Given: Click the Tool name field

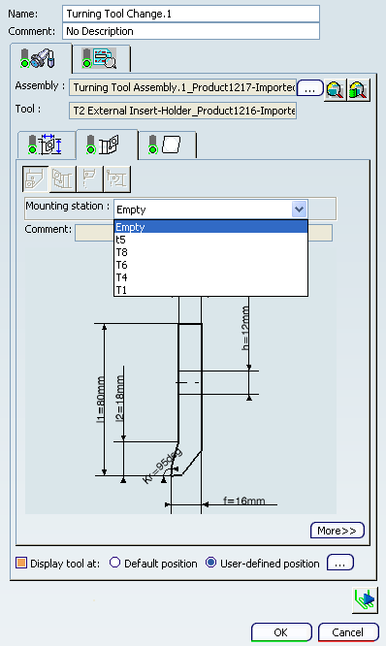Looking at the screenshot, I should tap(182, 111).
